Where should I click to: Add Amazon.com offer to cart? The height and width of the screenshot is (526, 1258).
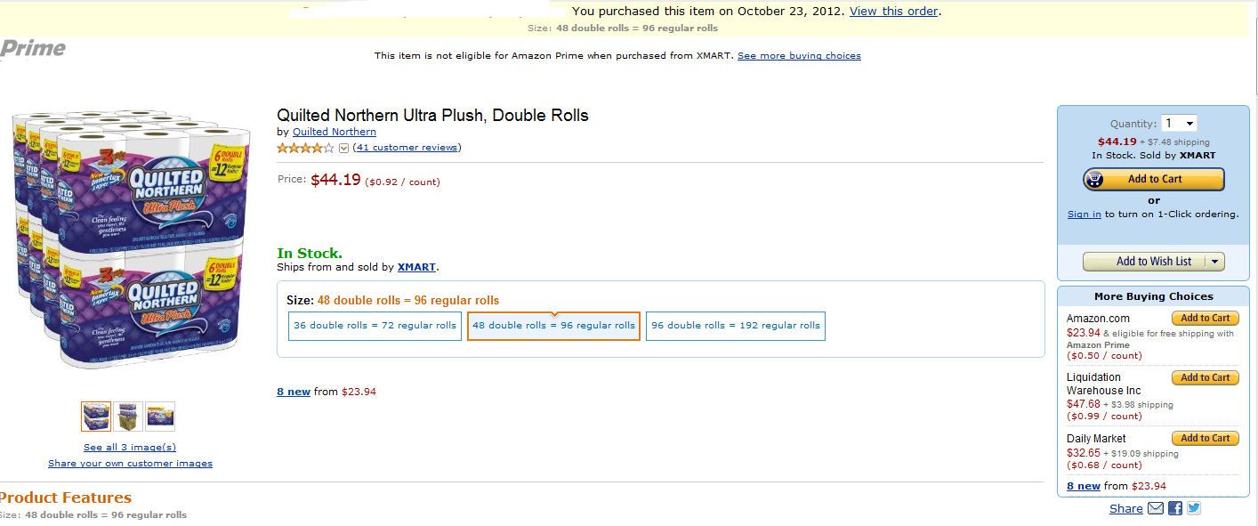tap(1205, 318)
